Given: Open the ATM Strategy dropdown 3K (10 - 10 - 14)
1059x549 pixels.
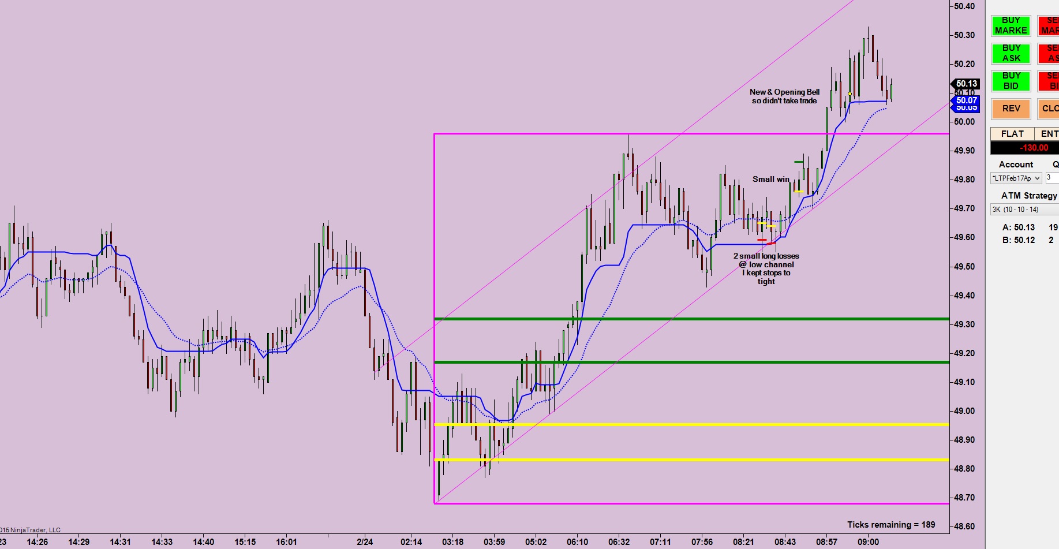Looking at the screenshot, I should click(1024, 210).
